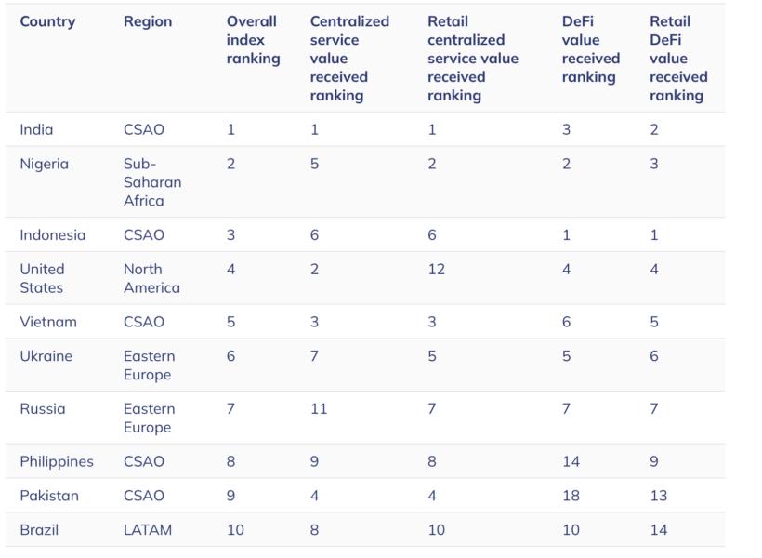Select the Overall index ranking header
The width and height of the screenshot is (762, 558).
click(x=253, y=40)
